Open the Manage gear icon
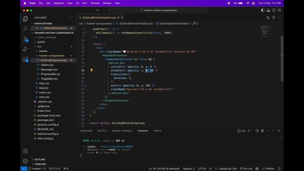 25,161
